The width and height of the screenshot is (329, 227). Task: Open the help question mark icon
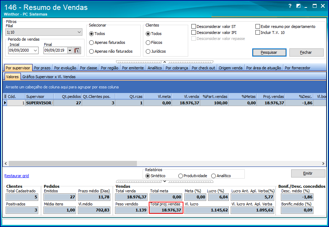(x=290, y=6)
